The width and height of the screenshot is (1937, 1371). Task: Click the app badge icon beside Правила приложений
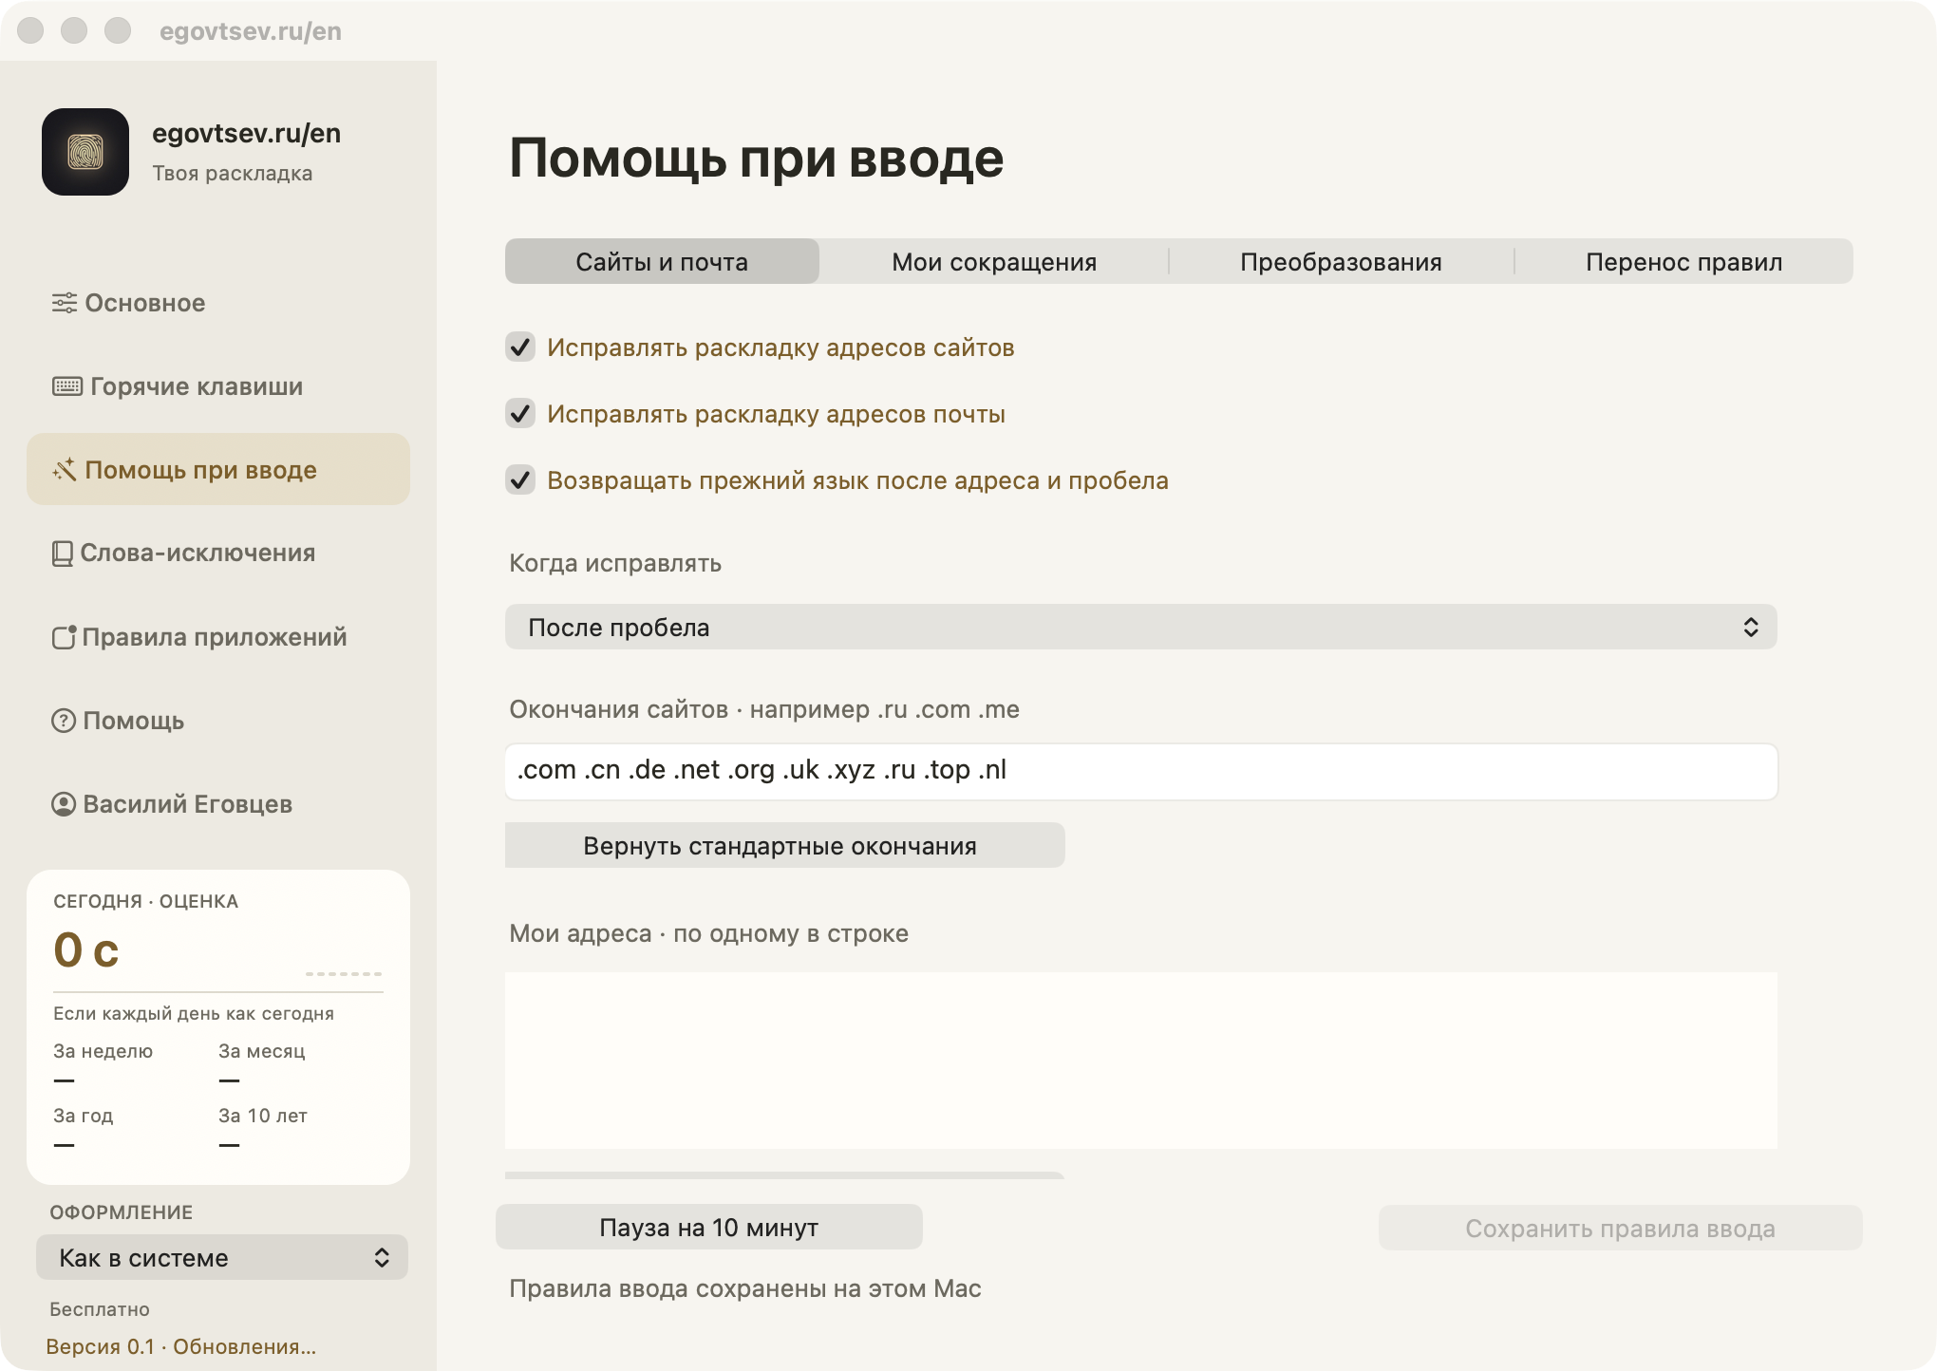coord(64,637)
